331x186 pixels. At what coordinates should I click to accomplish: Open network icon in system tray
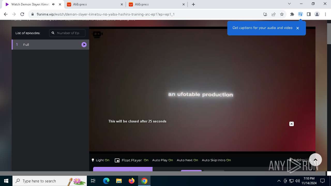tap(291, 181)
